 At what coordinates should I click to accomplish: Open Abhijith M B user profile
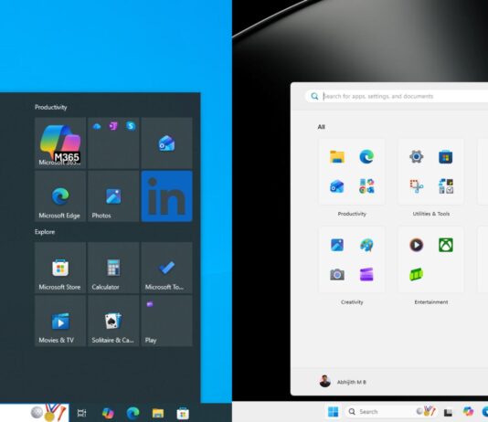343,382
